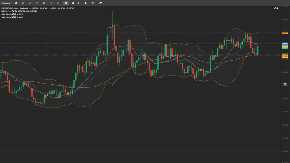Click the auto-scale price axis icon
Screen dimensions: 290x163
tap(285, 85)
